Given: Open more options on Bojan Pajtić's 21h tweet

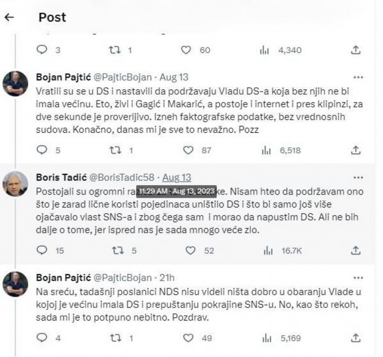Looking at the screenshot, I should [x=358, y=278].
